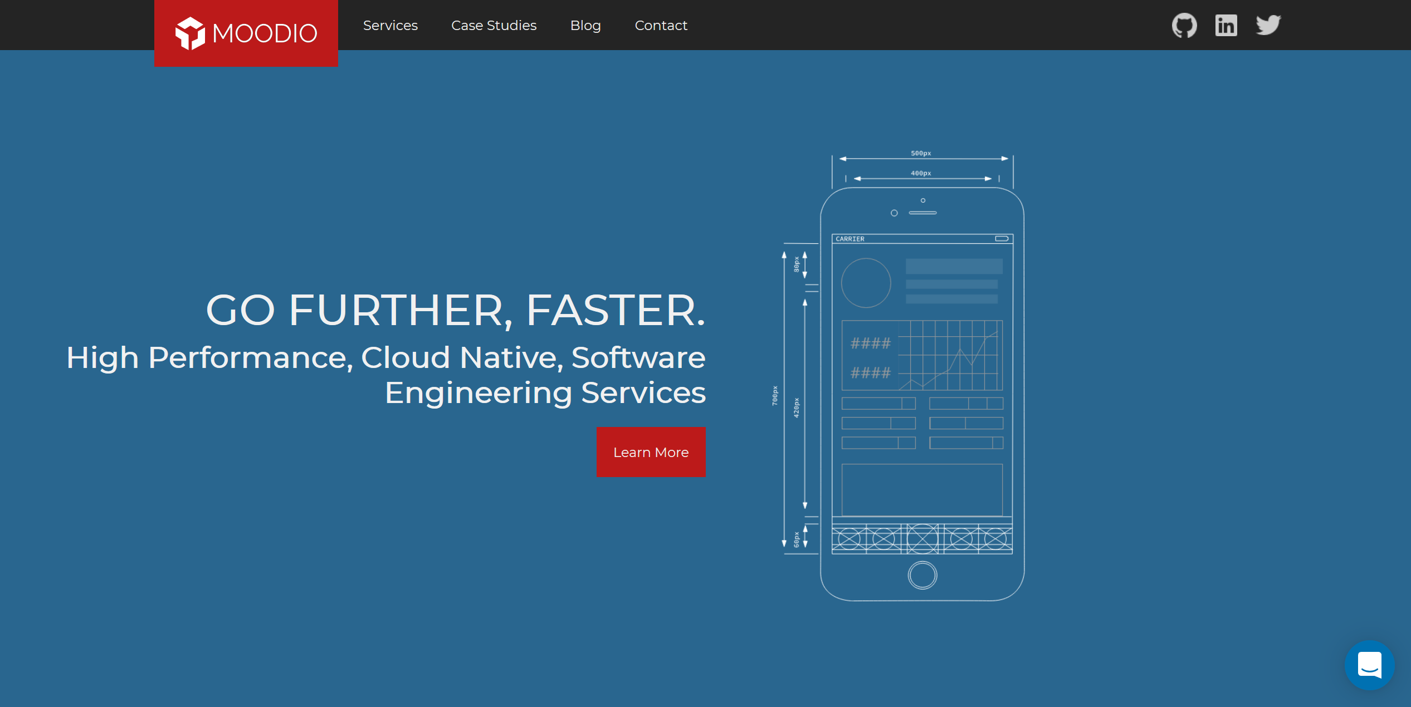1411x707 pixels.
Task: Open the Blog nav link
Action: [x=585, y=26]
